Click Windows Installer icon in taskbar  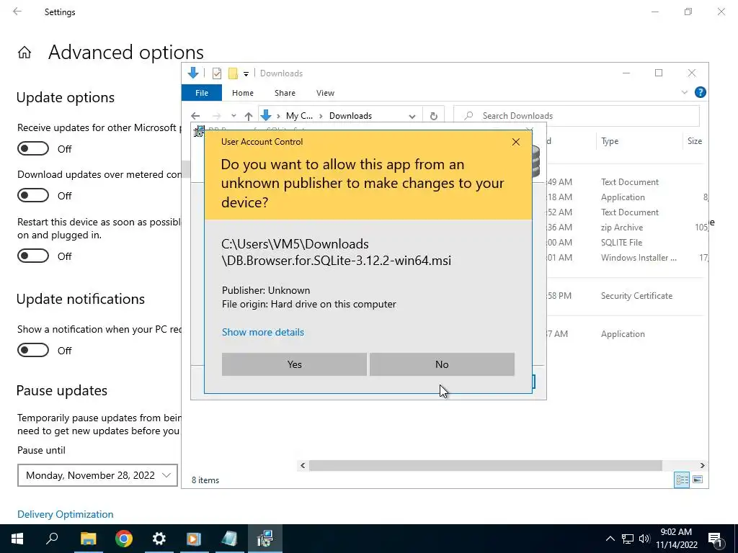click(265, 539)
